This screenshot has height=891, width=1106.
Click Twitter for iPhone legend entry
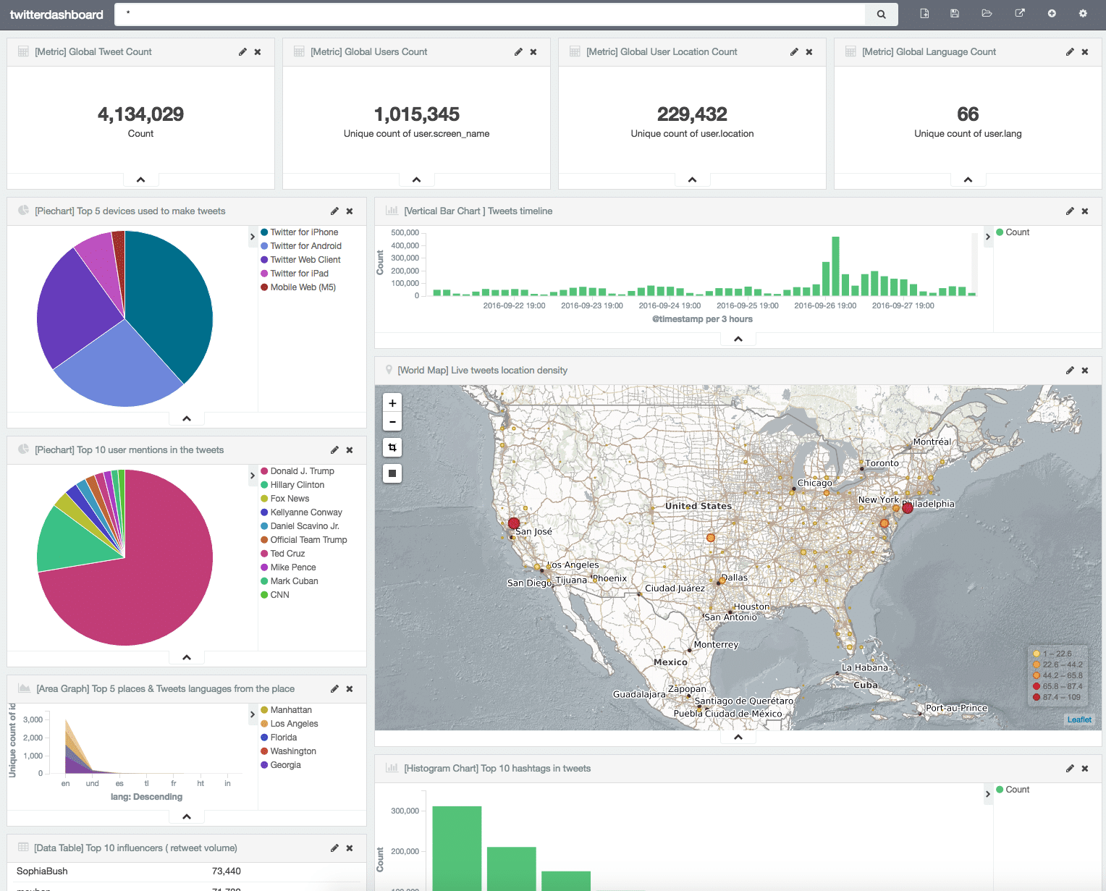click(x=299, y=232)
